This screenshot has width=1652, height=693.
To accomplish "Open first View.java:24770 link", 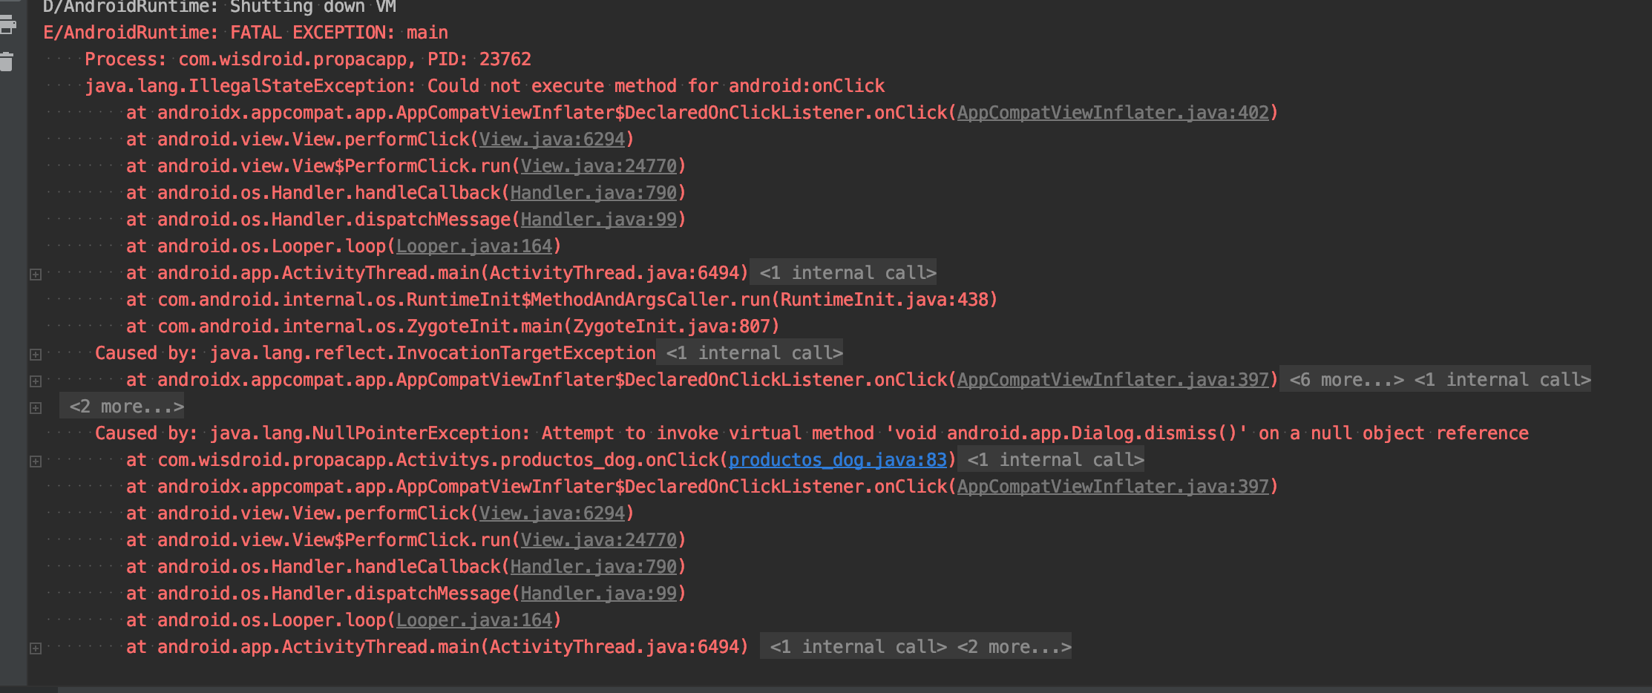I will click(x=599, y=166).
